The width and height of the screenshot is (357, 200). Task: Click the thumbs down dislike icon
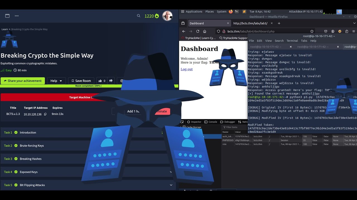click(111, 81)
